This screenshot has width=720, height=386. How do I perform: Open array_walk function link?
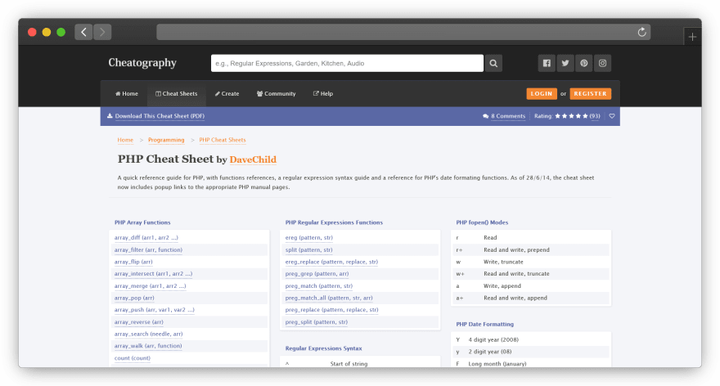148,346
